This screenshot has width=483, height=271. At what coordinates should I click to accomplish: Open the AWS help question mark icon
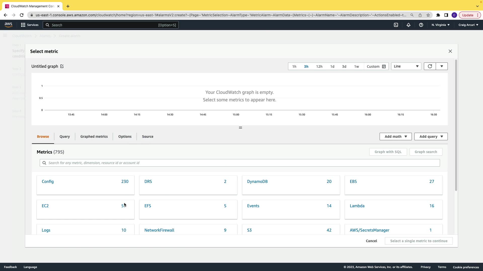click(x=421, y=25)
